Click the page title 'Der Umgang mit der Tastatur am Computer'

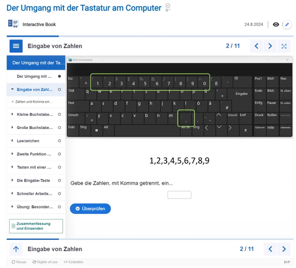(x=84, y=8)
